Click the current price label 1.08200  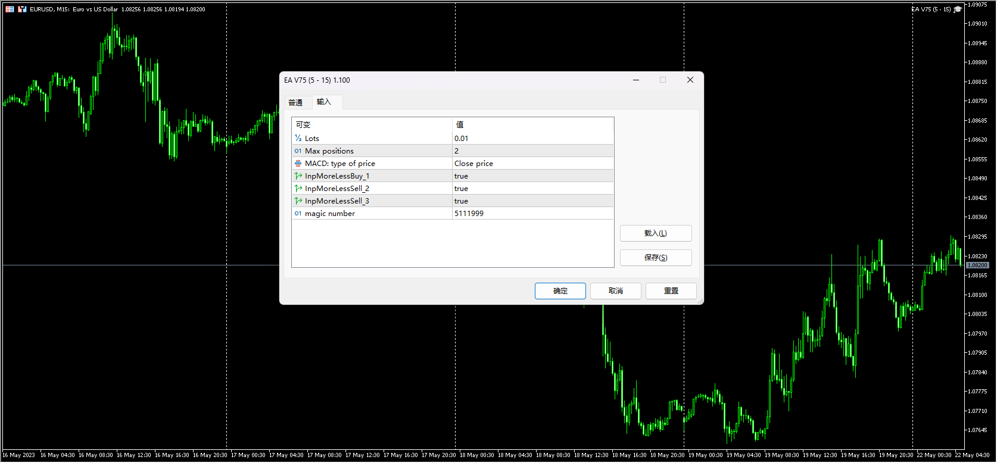[x=977, y=265]
